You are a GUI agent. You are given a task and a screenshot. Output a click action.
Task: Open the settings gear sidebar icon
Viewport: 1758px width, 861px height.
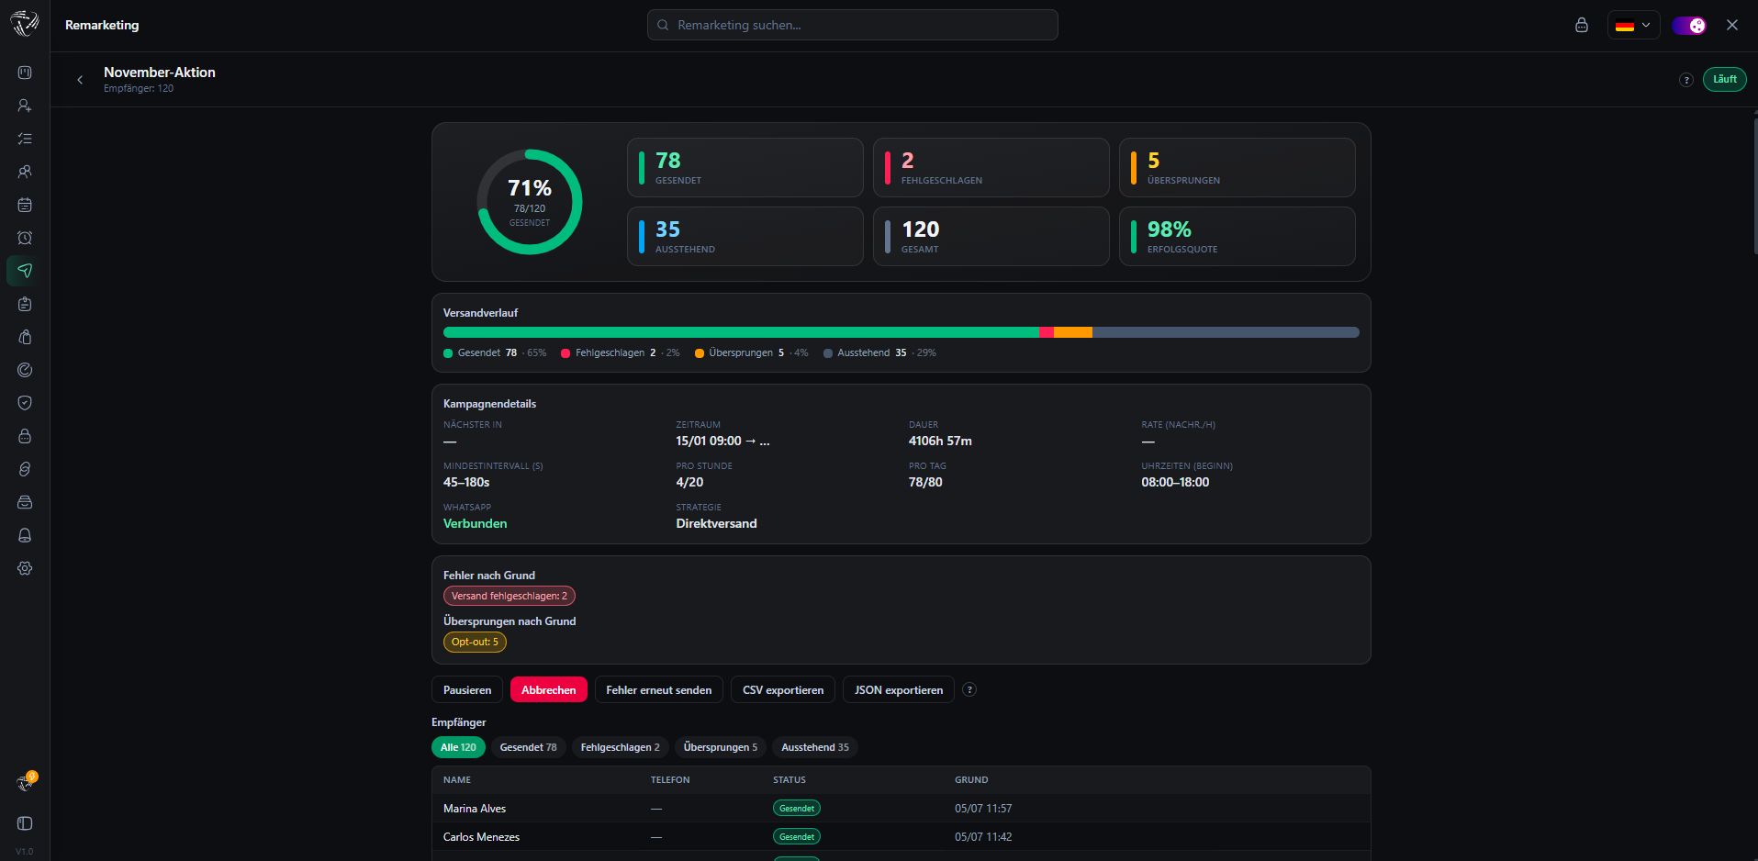tap(25, 568)
